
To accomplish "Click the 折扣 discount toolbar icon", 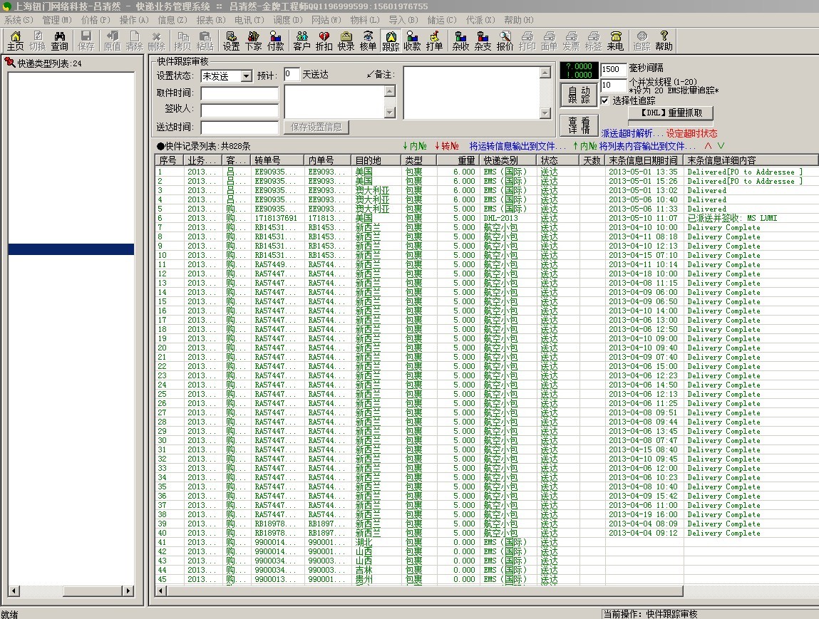I will coord(324,41).
